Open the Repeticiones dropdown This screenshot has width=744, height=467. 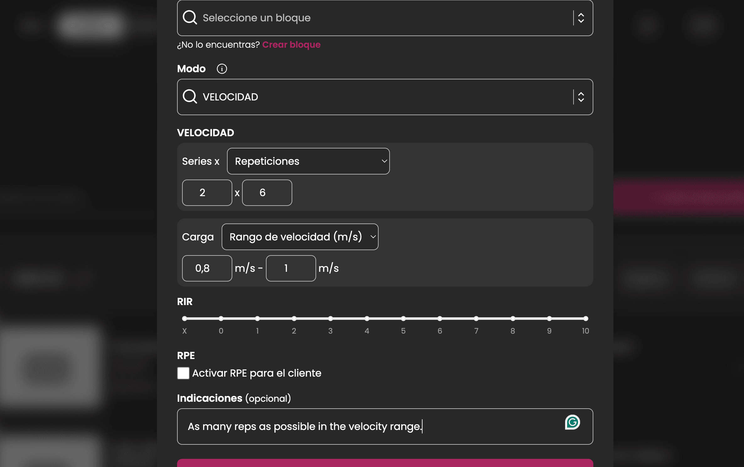[308, 161]
